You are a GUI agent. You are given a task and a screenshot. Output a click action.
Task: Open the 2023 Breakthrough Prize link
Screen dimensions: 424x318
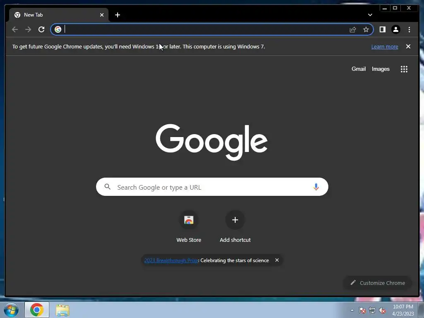171,260
